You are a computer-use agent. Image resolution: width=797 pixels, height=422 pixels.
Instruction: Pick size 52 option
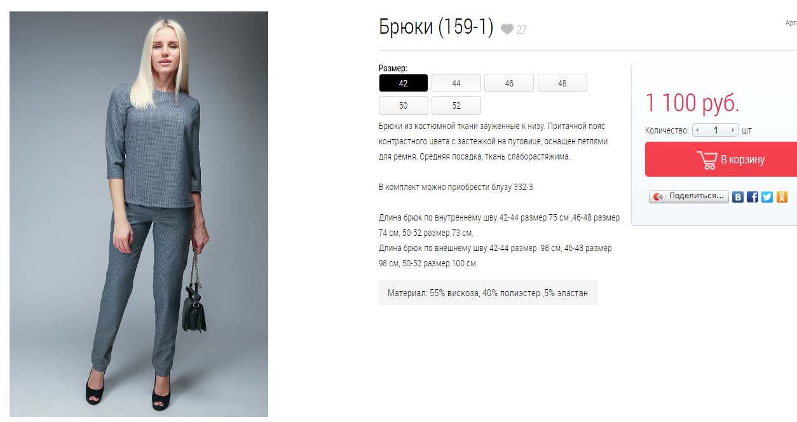456,105
